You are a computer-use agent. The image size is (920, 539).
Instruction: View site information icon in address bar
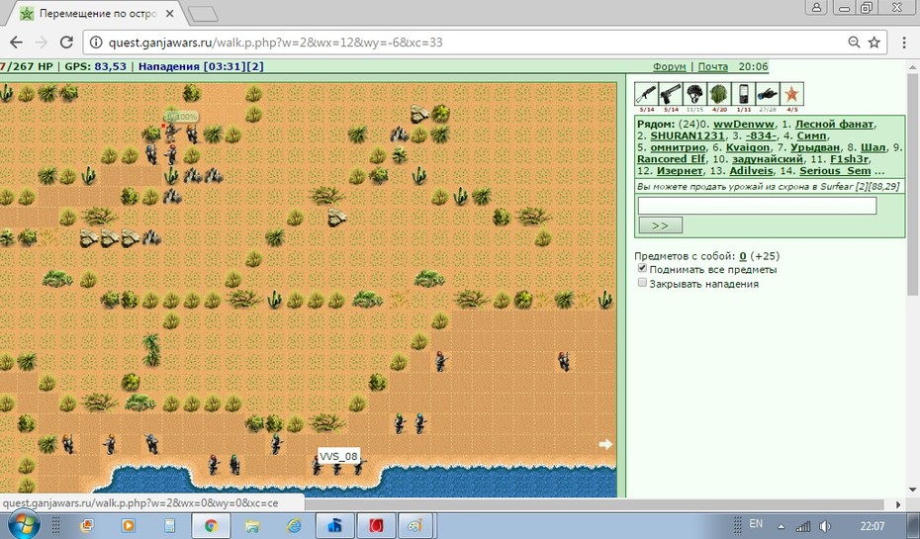[96, 43]
